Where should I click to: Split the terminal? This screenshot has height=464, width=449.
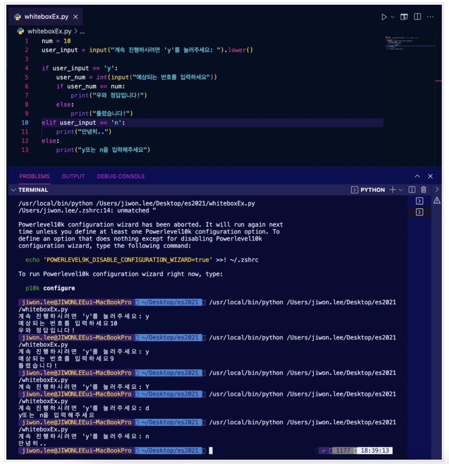point(412,190)
